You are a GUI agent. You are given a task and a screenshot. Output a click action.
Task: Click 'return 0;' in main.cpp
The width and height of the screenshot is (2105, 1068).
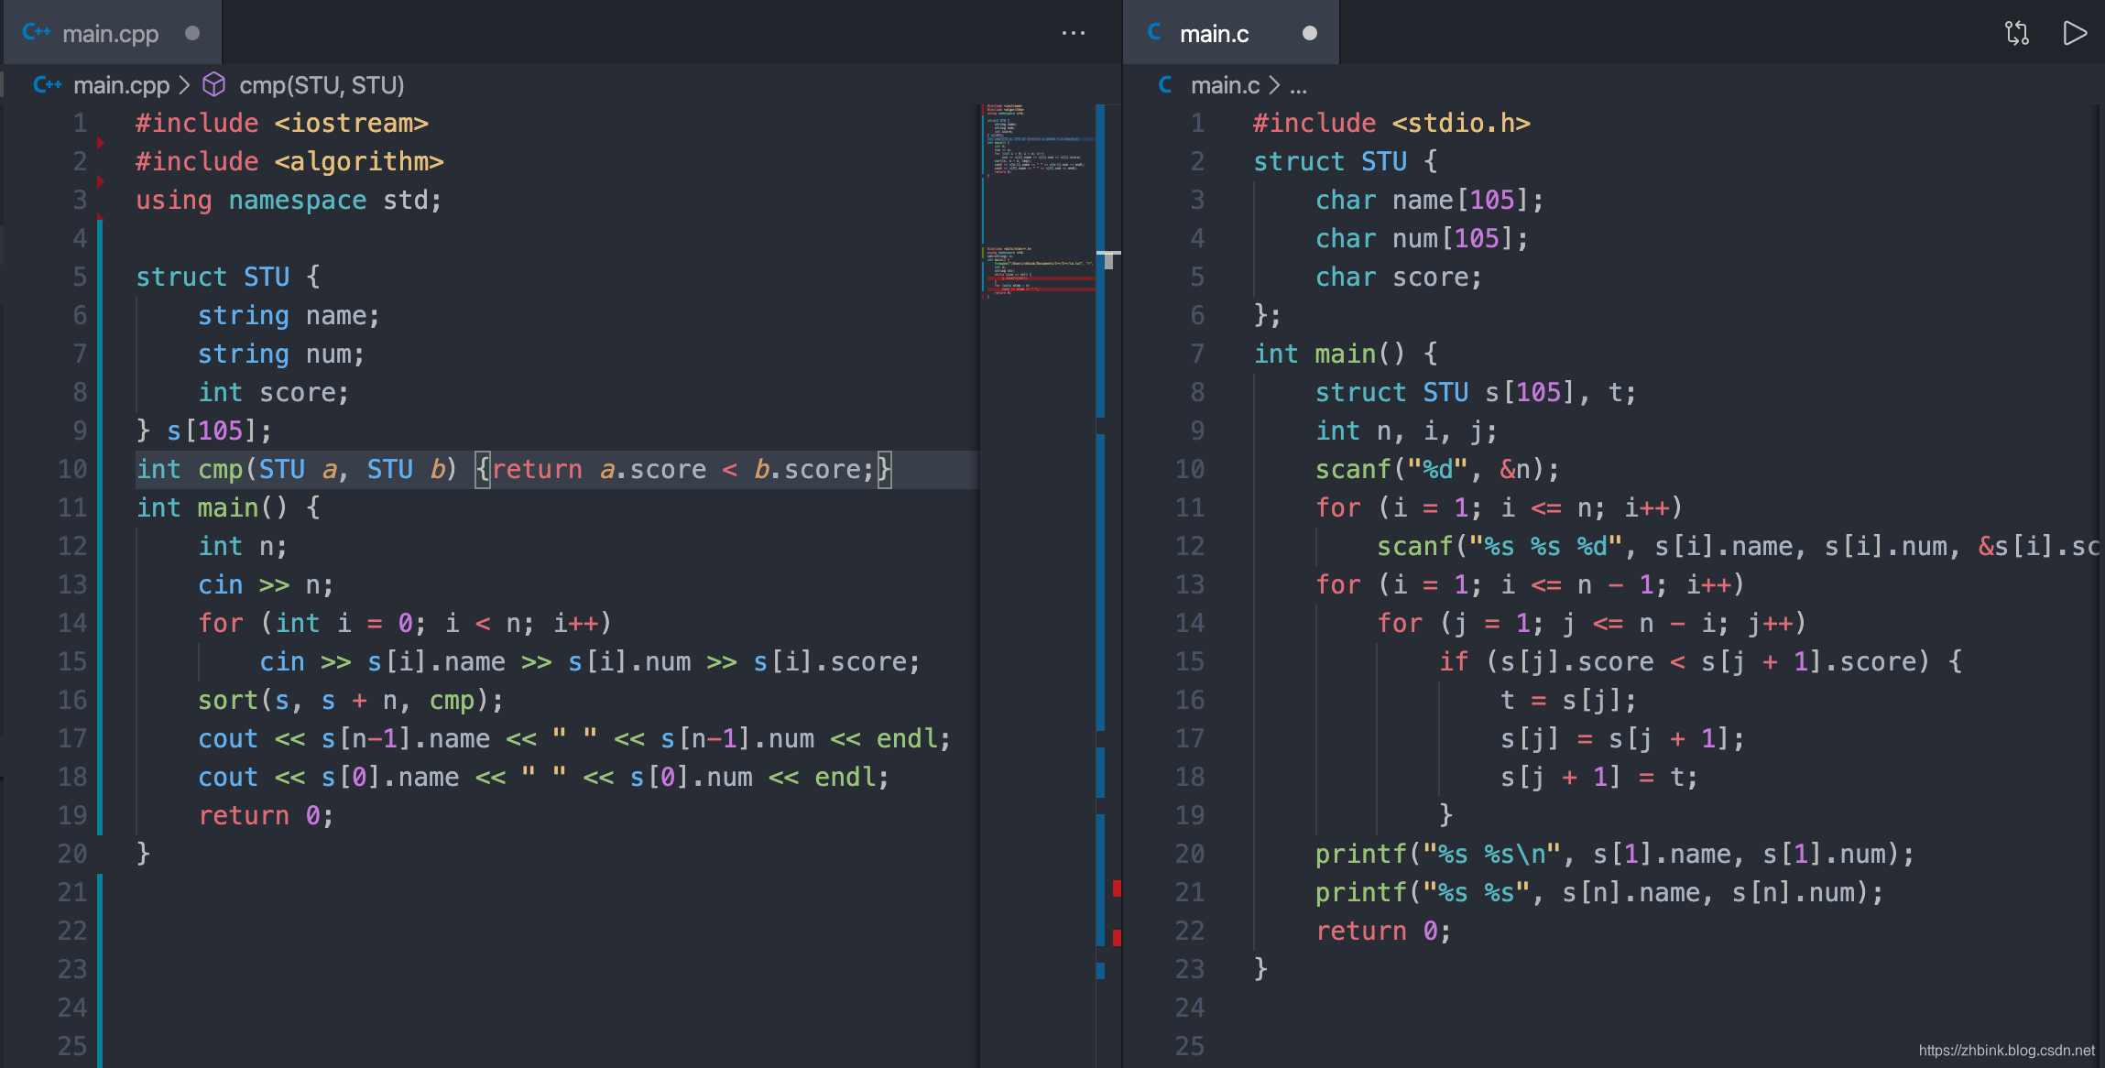[266, 815]
